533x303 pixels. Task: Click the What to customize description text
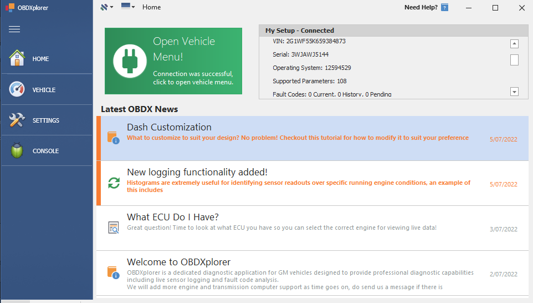[x=298, y=138]
